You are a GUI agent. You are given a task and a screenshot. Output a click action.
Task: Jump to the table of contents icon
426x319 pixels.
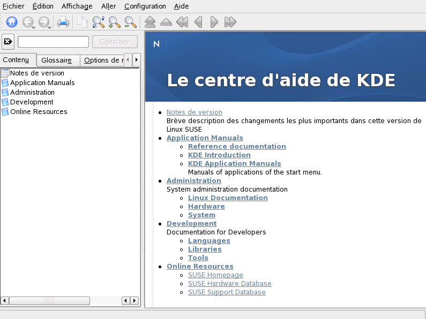[x=150, y=22]
